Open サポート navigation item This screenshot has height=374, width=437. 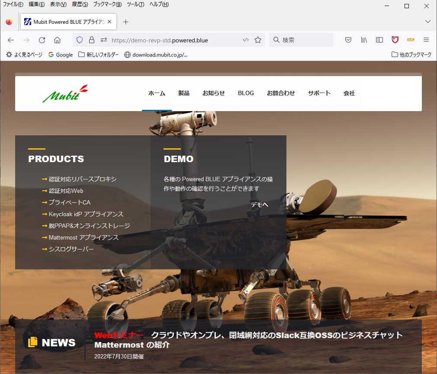pos(319,93)
